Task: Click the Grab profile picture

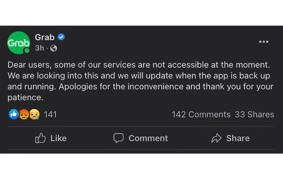Action: click(x=18, y=42)
